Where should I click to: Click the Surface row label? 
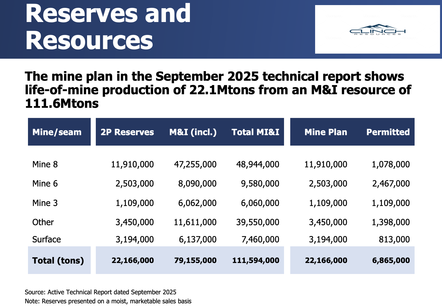tap(47, 240)
